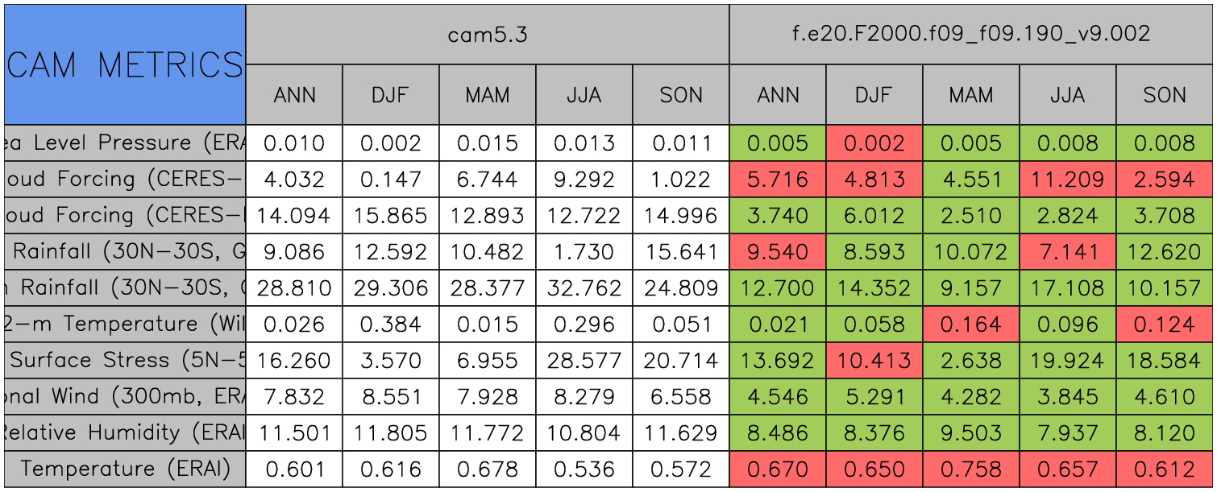Select the Relative Humidity row label
The height and width of the screenshot is (492, 1217).
coord(125,433)
